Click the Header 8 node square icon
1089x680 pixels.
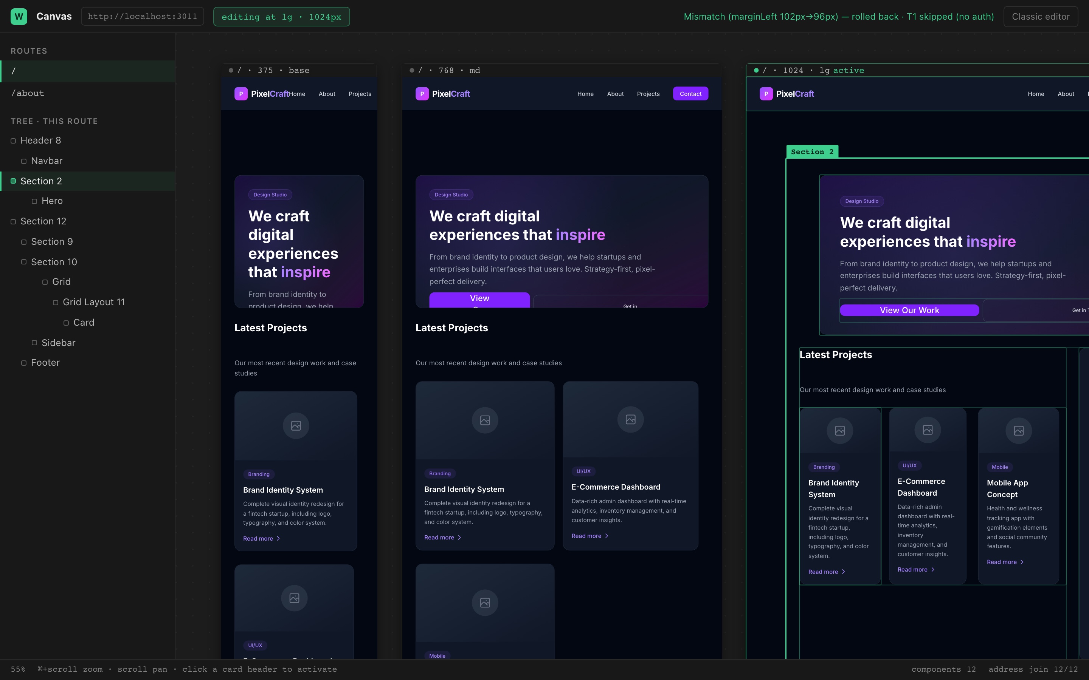click(14, 141)
